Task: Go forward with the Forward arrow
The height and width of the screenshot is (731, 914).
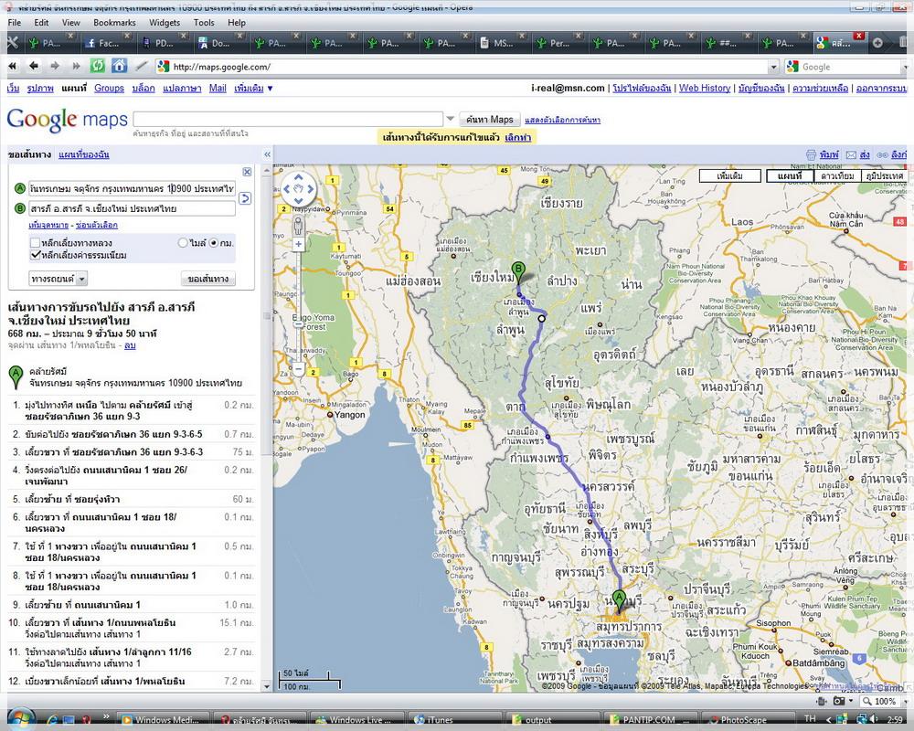Action: (x=55, y=67)
